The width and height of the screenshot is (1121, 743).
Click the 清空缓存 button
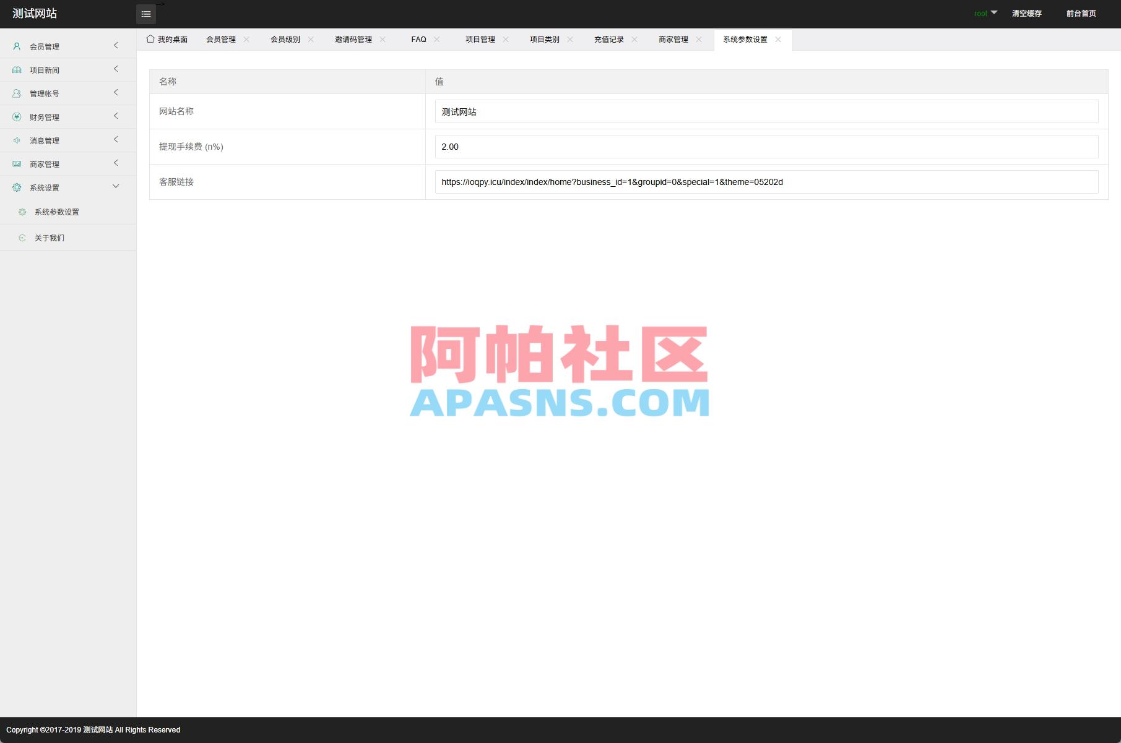[x=1026, y=13]
